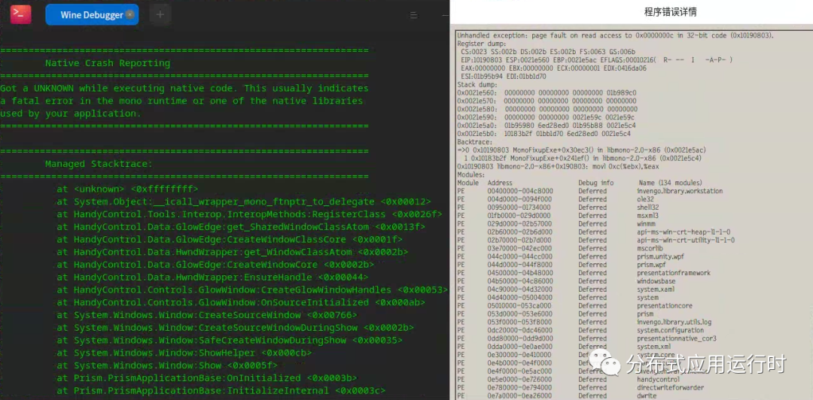813x400 pixels.
Task: Click the system.xml module row
Action: (565, 347)
